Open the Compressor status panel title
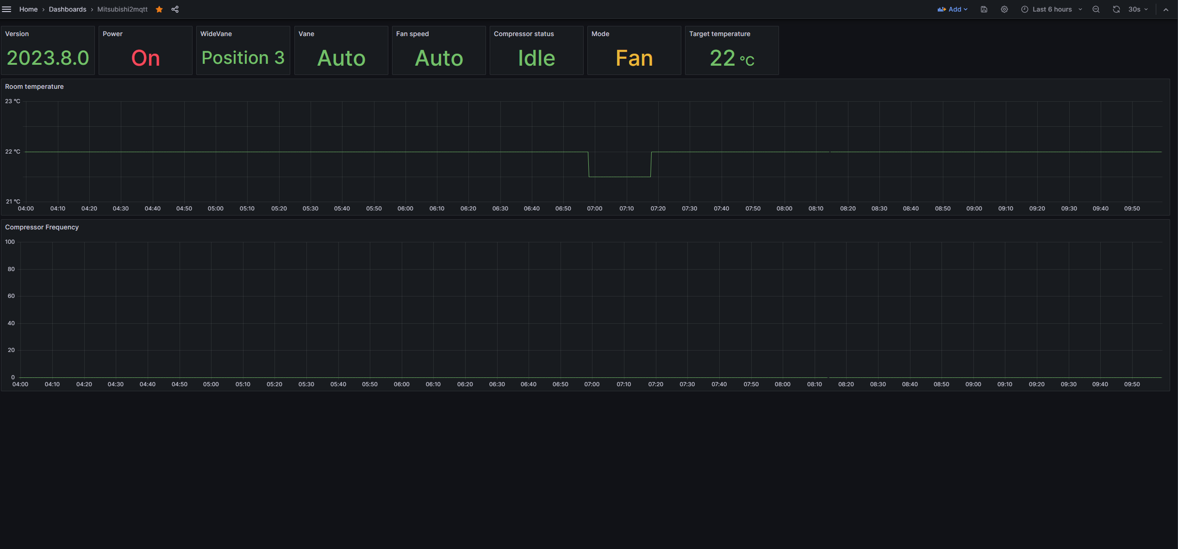 pos(524,34)
